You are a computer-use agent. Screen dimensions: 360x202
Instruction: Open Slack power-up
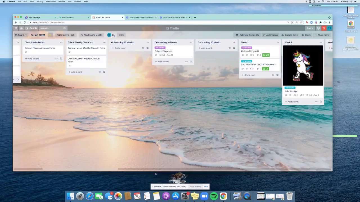click(306, 35)
